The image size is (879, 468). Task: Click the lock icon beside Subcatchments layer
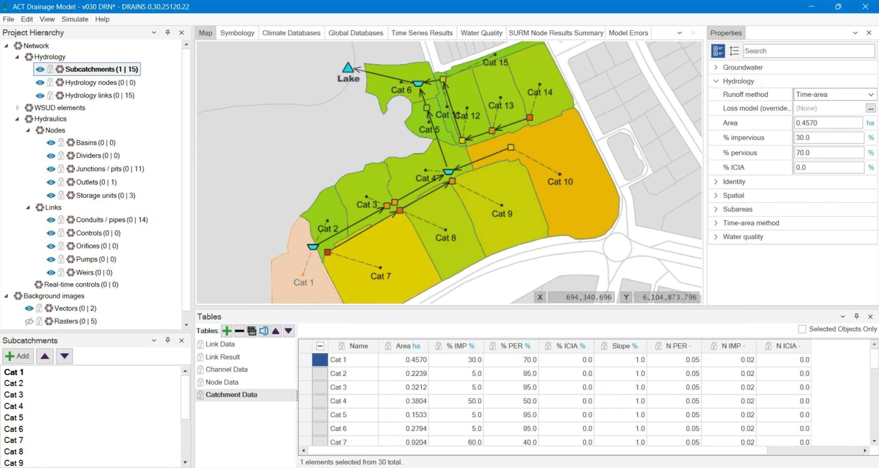pyautogui.click(x=50, y=69)
